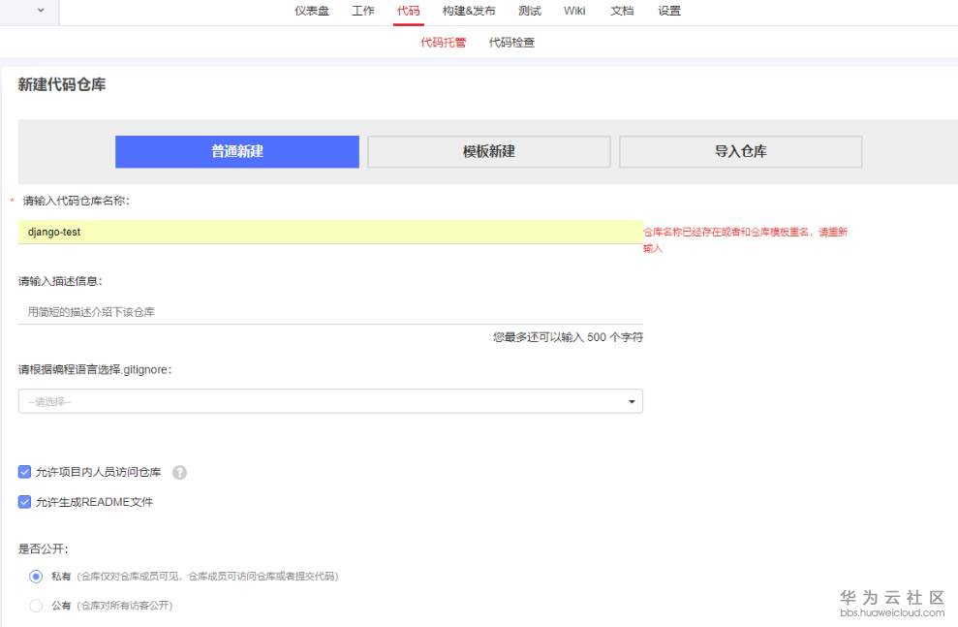Click the repository name field showing django-test
Image resolution: width=958 pixels, height=627 pixels.
point(329,232)
